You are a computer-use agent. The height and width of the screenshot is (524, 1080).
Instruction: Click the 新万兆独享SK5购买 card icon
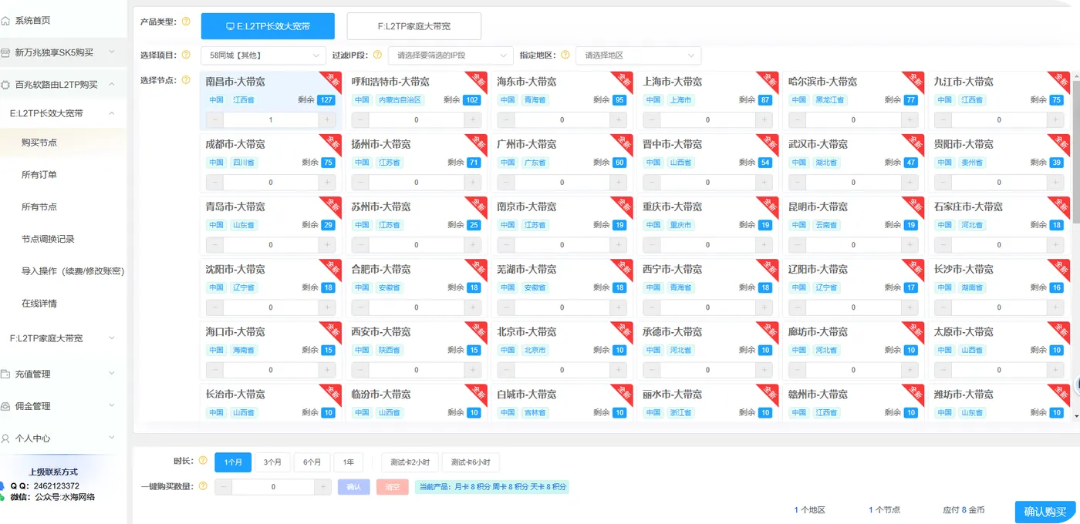pos(7,52)
